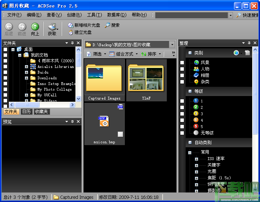
Task: Check the rating 4 checkbox
Action: 182,120
